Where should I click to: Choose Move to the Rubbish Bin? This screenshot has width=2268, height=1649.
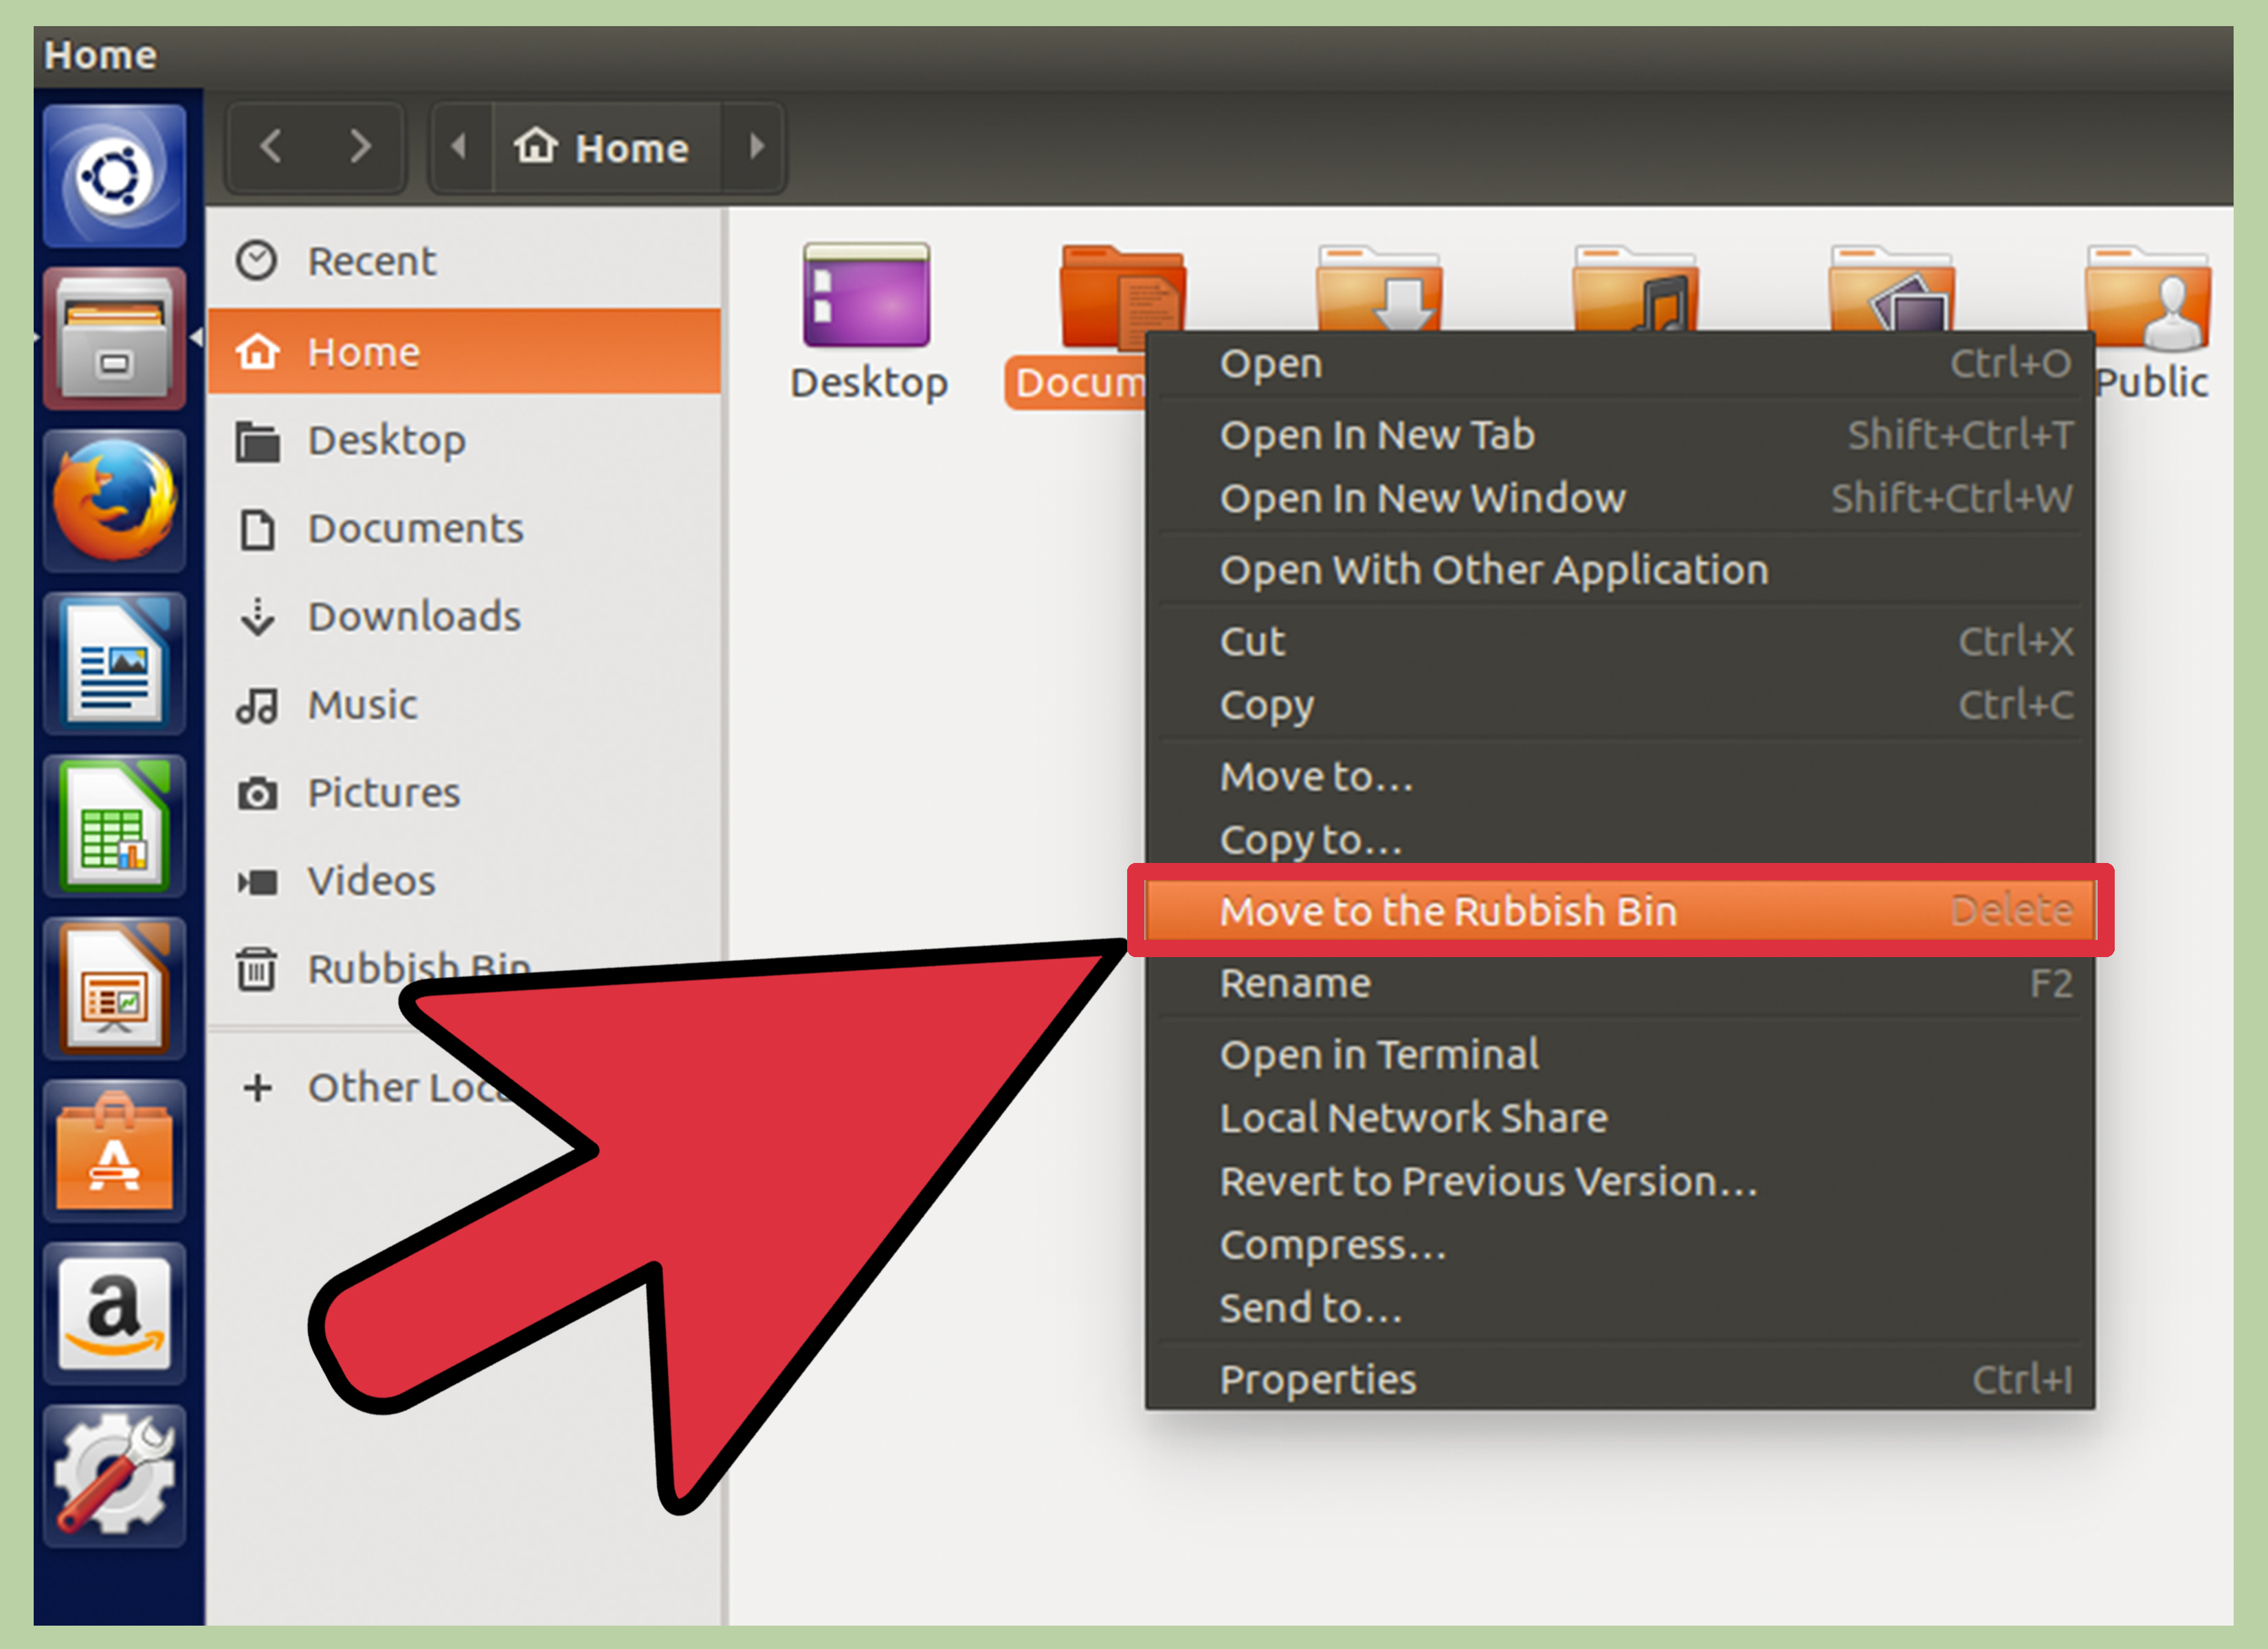pyautogui.click(x=1620, y=910)
